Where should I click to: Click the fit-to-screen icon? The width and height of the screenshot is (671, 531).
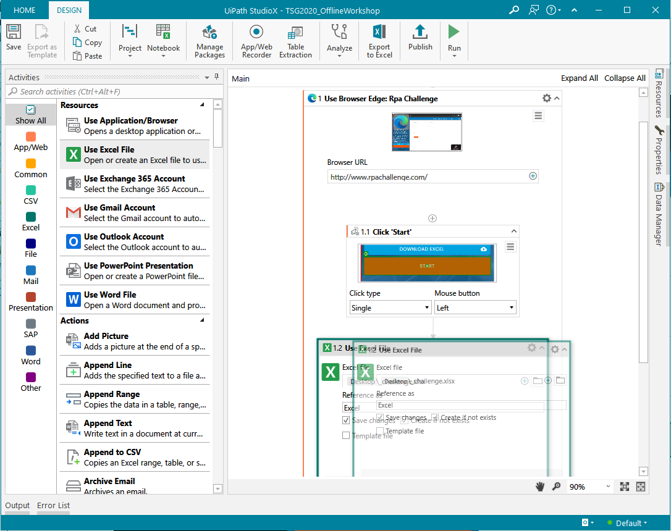pyautogui.click(x=625, y=487)
